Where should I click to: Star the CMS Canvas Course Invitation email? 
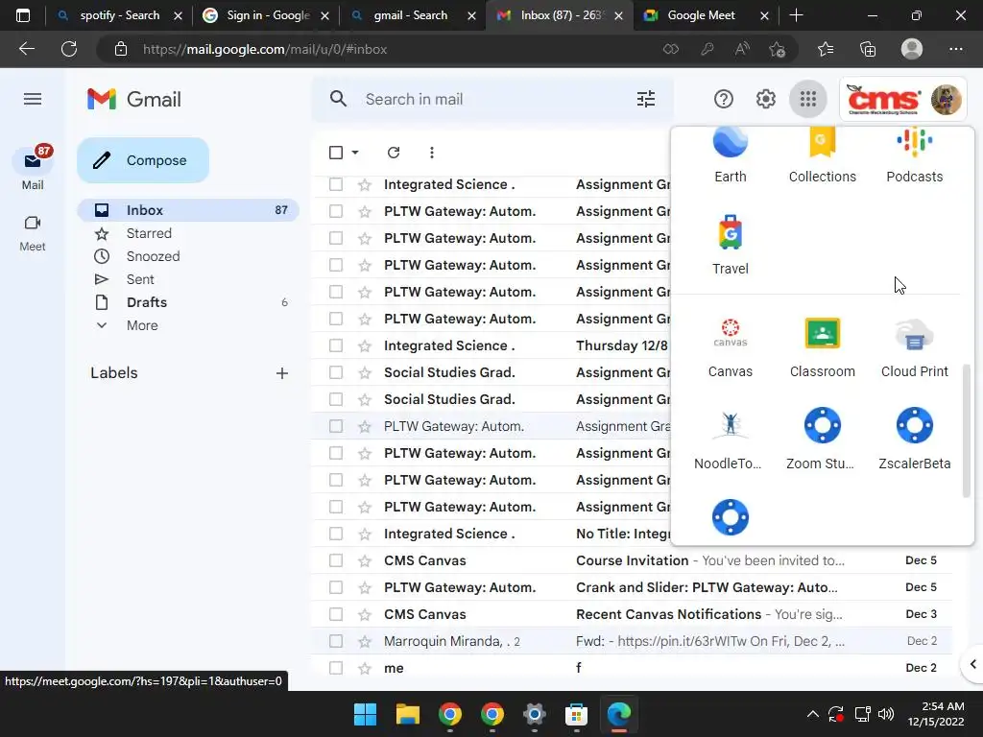tap(364, 560)
